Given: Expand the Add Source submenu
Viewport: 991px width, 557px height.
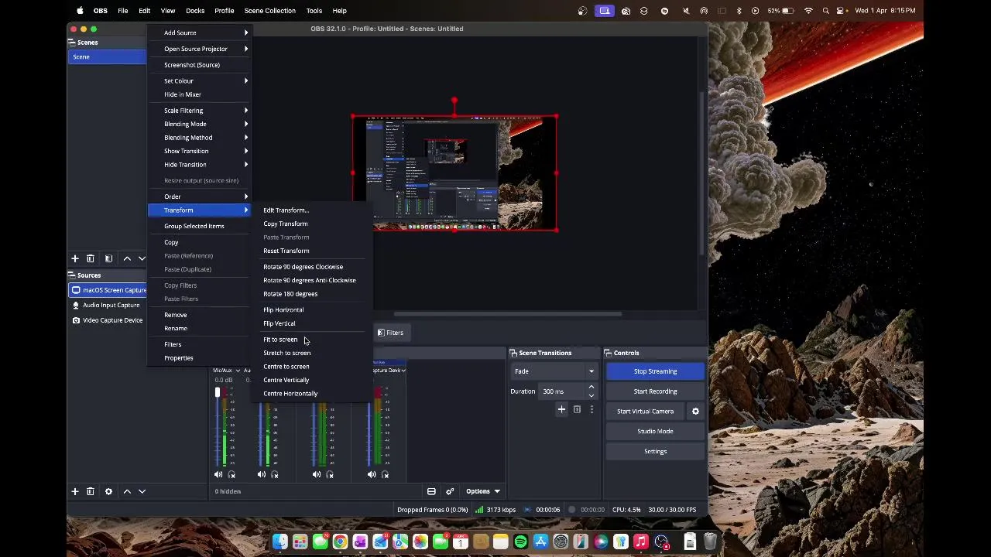Looking at the screenshot, I should pos(201,32).
